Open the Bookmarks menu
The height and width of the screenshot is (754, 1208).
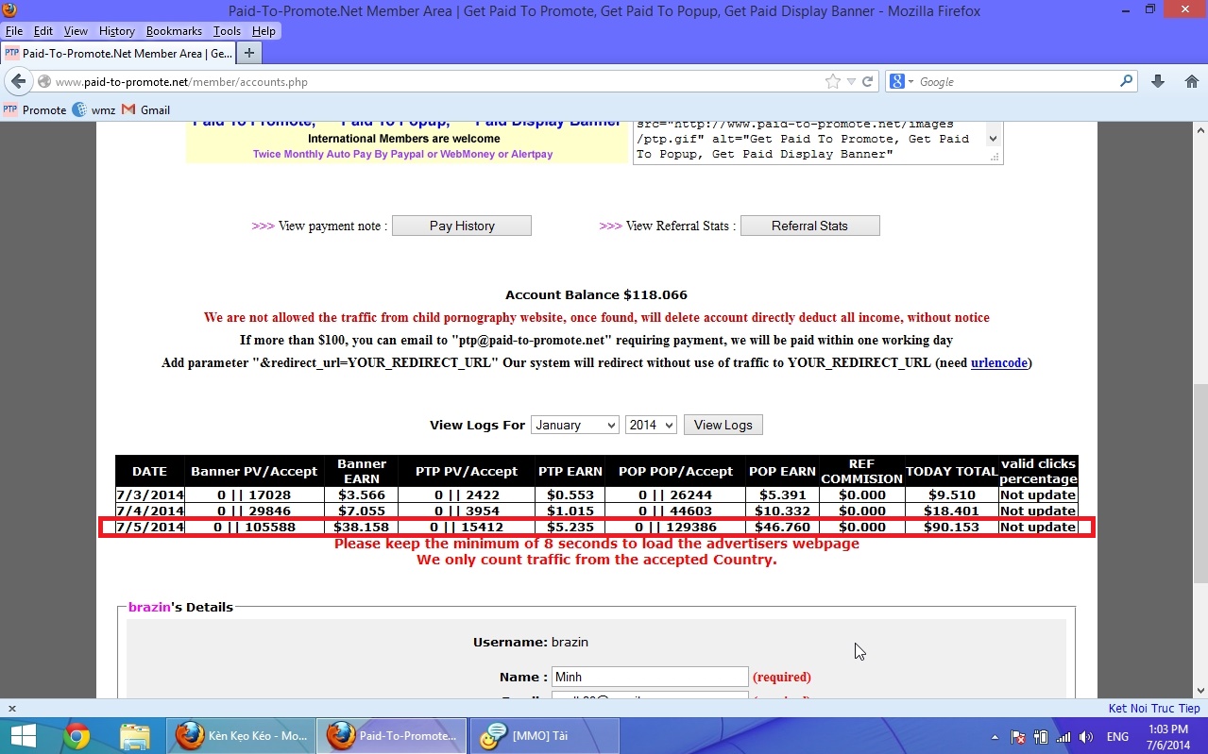coord(174,31)
